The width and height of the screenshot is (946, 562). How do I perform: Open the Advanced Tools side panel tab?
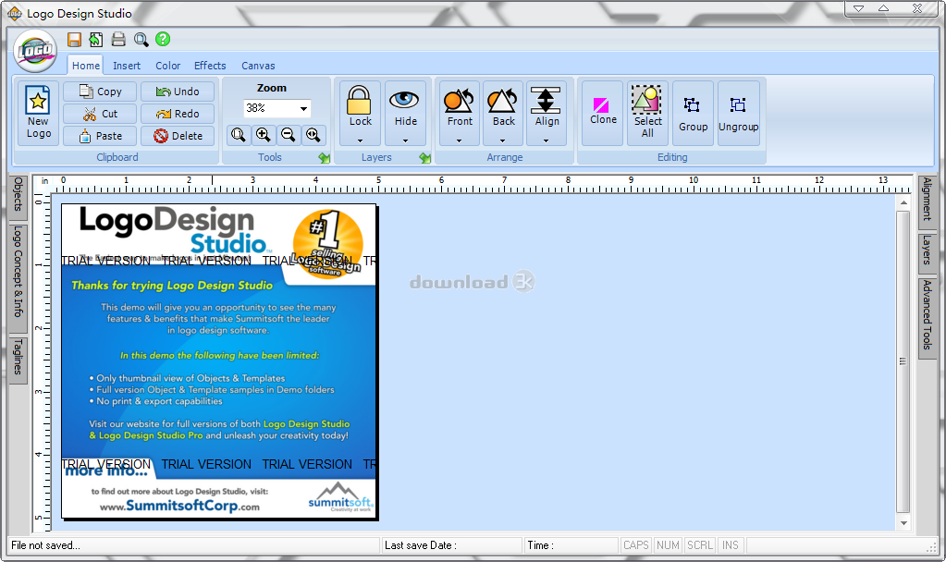(x=928, y=316)
